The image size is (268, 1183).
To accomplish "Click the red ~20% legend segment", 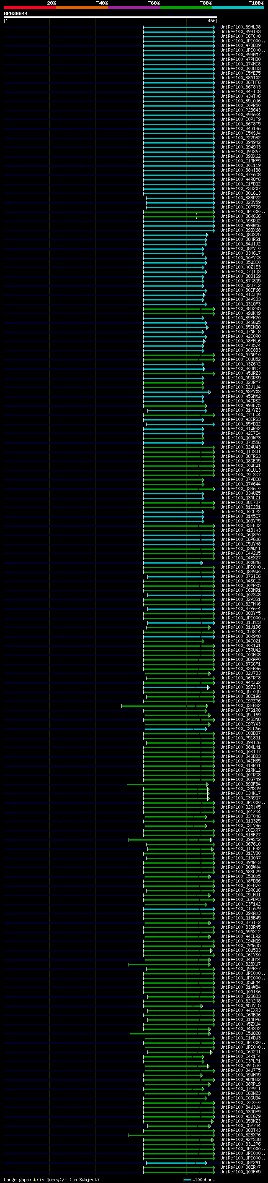I will 30,8.
